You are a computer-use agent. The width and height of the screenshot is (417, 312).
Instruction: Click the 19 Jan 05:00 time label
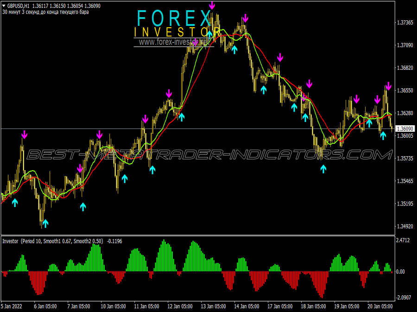coord(347,306)
